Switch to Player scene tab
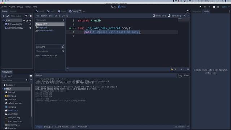Screen dimensions: 231x130 point(62,11)
